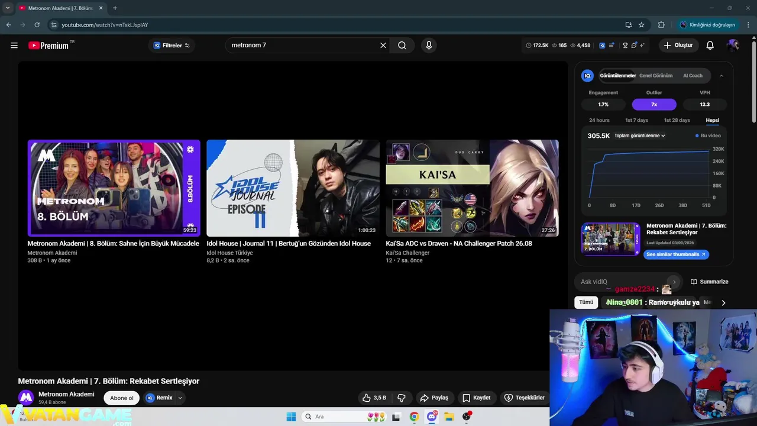This screenshot has height=426, width=757.
Task: Open the toplam görüntülenme dropdown
Action: coord(640,135)
